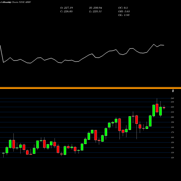181x181 pixels.
Task: Click the orange horizontal separator bar
Action: coord(90,88)
